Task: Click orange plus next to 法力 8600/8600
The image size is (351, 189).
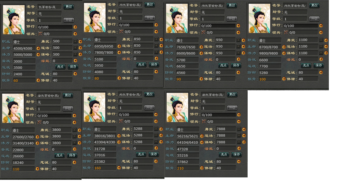Action: pos(201,53)
